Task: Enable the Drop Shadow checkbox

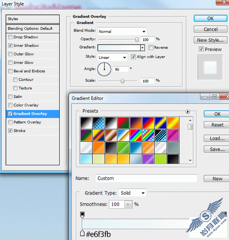Action: click(x=10, y=37)
